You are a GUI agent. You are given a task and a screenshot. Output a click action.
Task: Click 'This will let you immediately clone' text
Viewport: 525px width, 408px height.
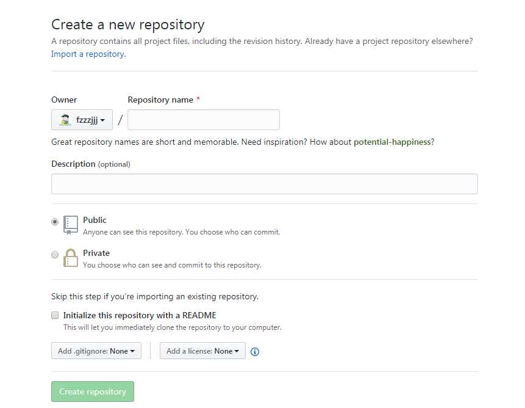pos(173,327)
